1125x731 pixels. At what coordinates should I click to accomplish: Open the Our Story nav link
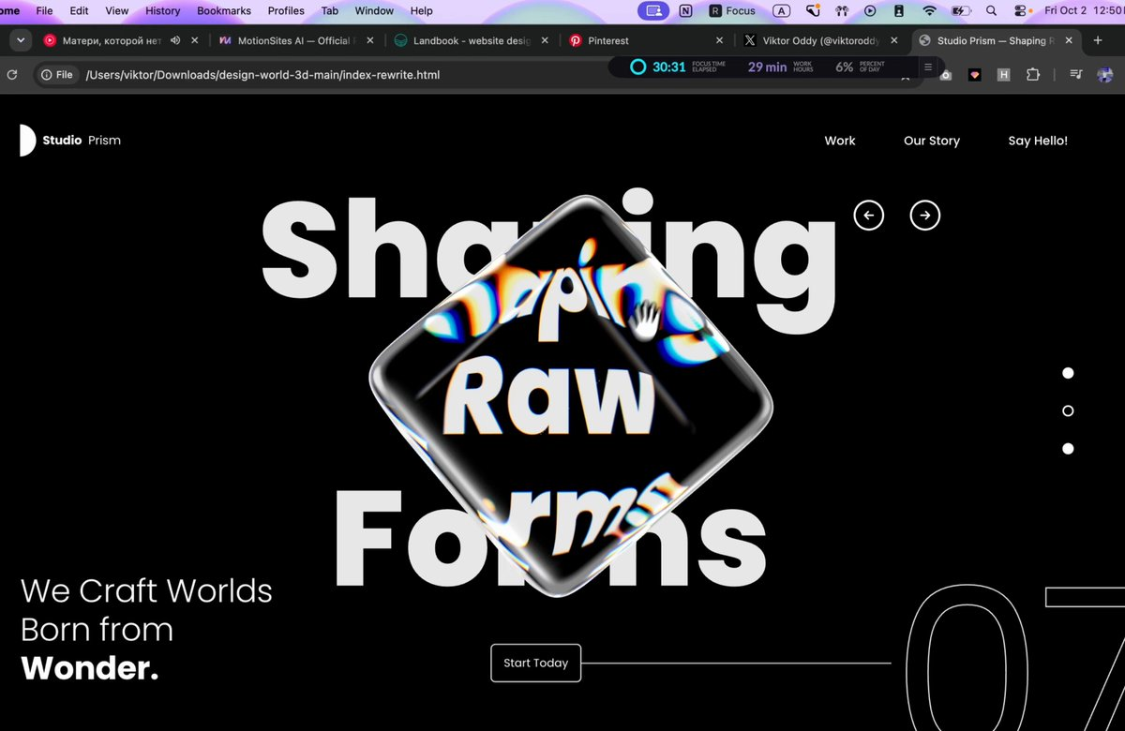coord(932,141)
